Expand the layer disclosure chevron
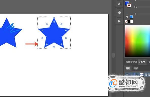This screenshot has height=97, width=150. pyautogui.click(x=137, y=75)
